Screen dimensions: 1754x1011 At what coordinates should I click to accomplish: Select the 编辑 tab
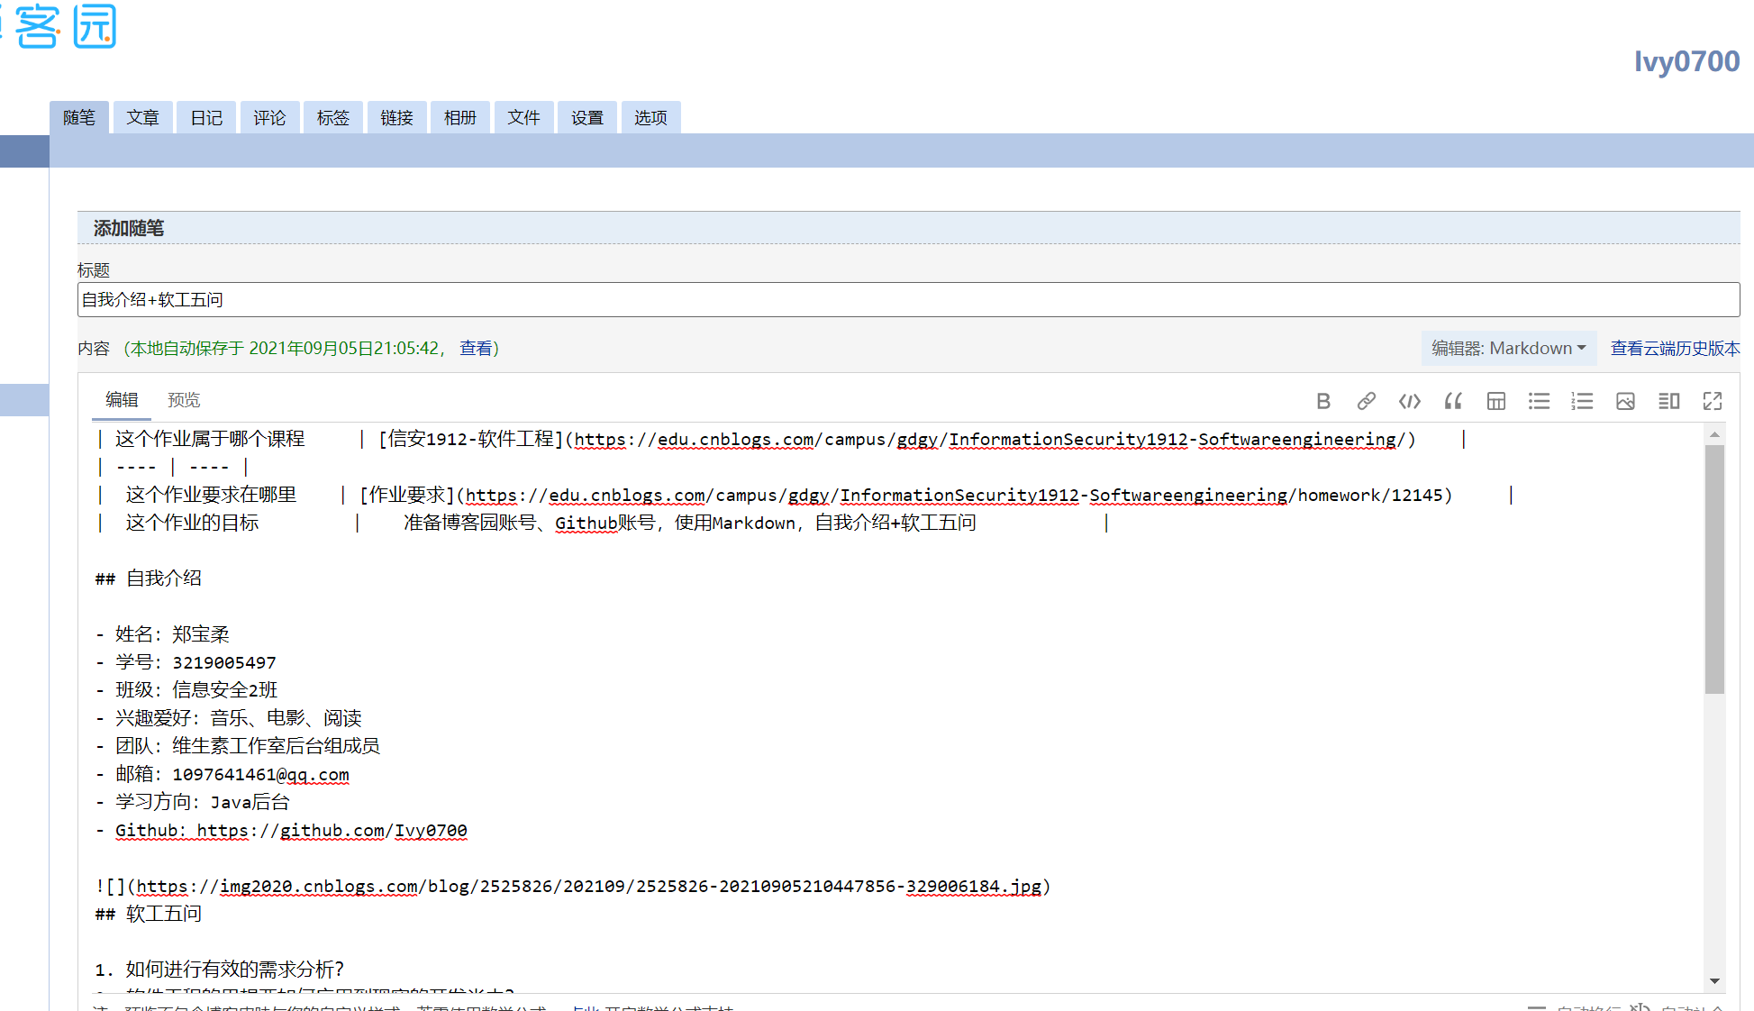click(122, 400)
